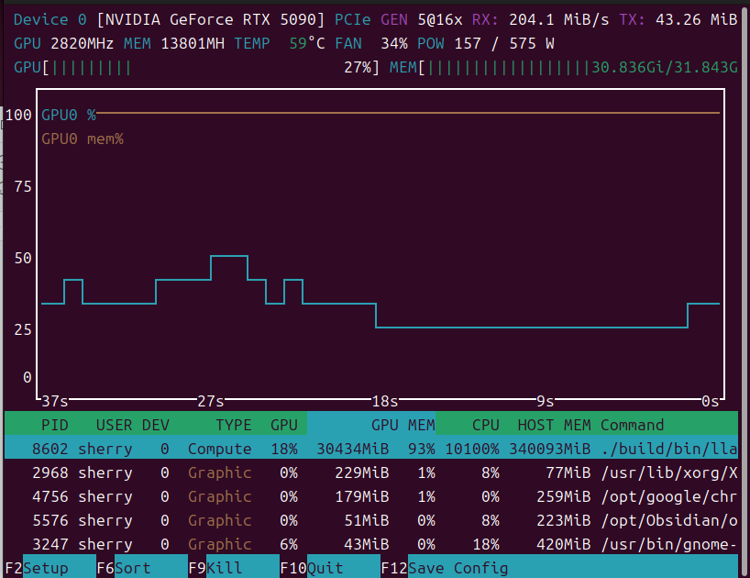The width and height of the screenshot is (750, 578).
Task: Select process row with PID 3247
Action: [371, 544]
